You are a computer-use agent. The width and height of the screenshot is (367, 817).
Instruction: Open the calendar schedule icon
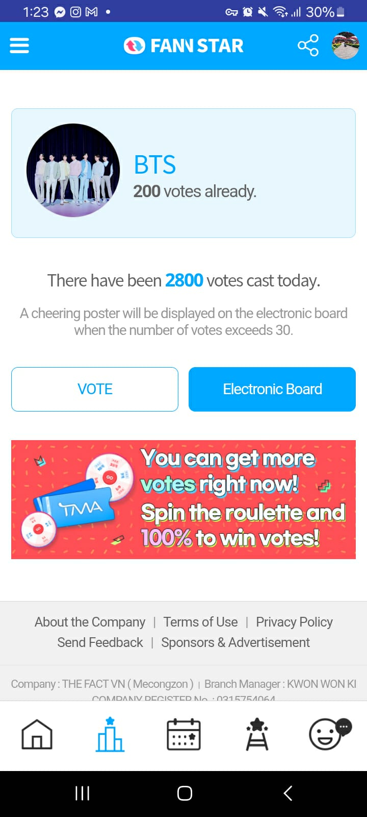click(183, 735)
